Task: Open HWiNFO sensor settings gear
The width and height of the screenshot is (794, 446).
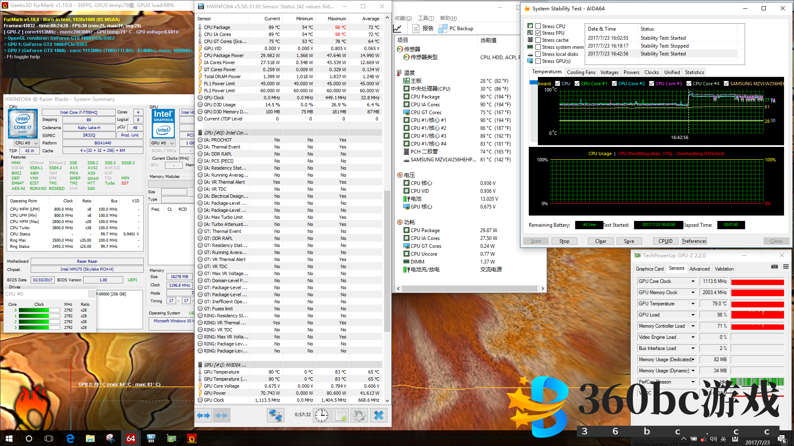Action: [x=359, y=415]
